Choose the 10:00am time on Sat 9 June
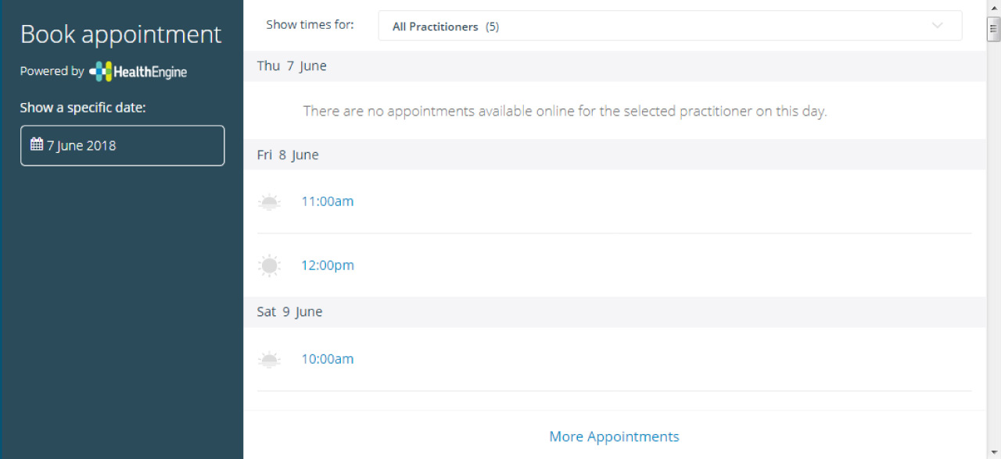Image resolution: width=1001 pixels, height=459 pixels. point(328,359)
